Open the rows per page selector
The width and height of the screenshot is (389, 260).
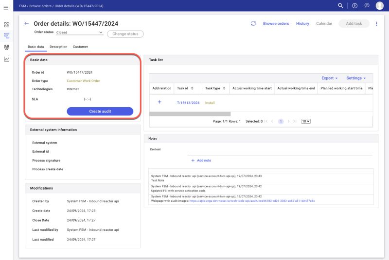point(306,121)
